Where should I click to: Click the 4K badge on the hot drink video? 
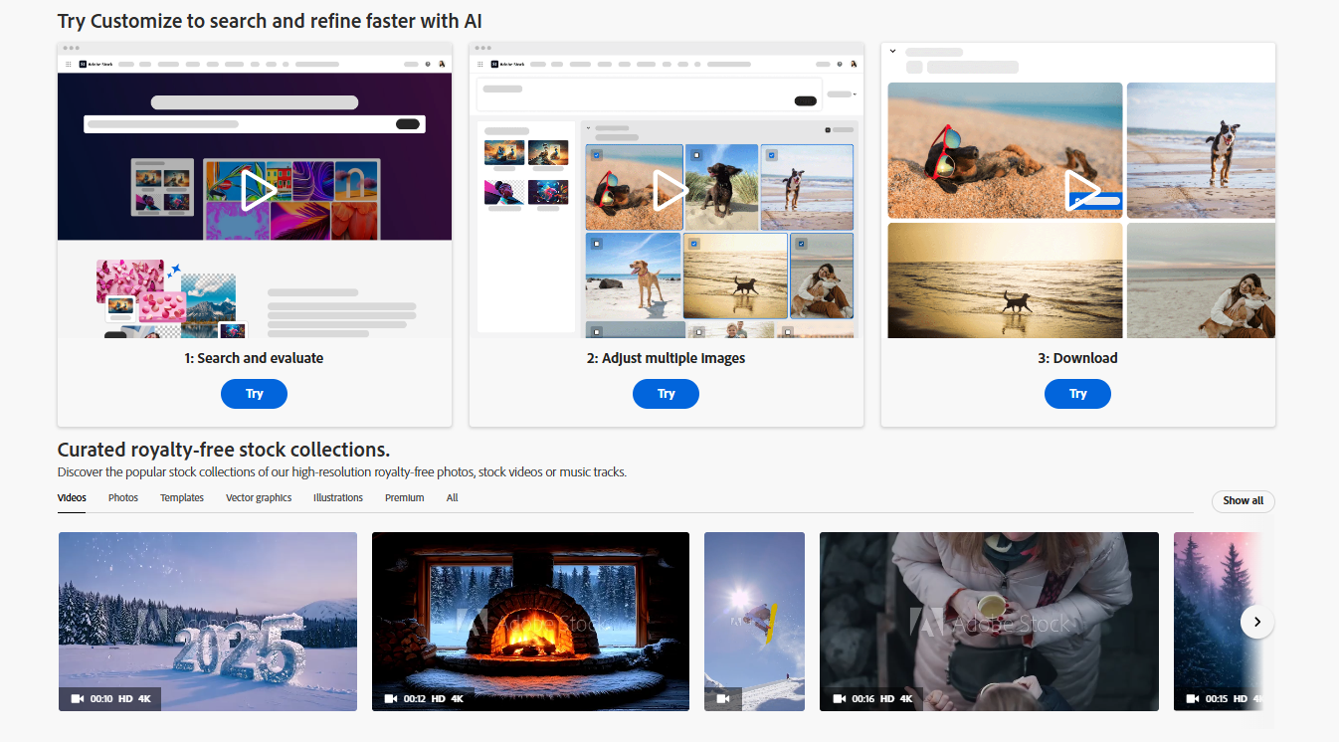tap(904, 698)
